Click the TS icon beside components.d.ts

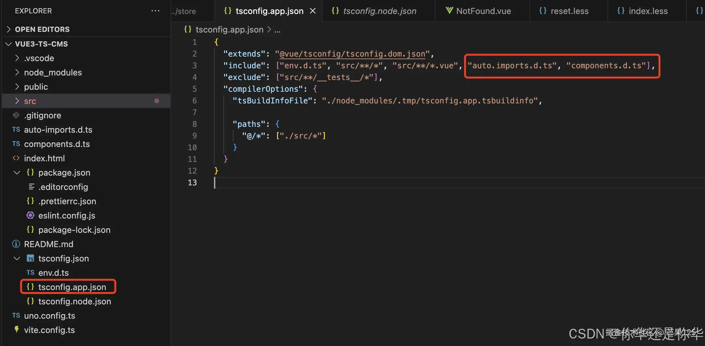(x=16, y=144)
